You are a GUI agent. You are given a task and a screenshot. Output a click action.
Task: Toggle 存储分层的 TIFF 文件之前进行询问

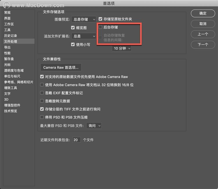(42, 109)
